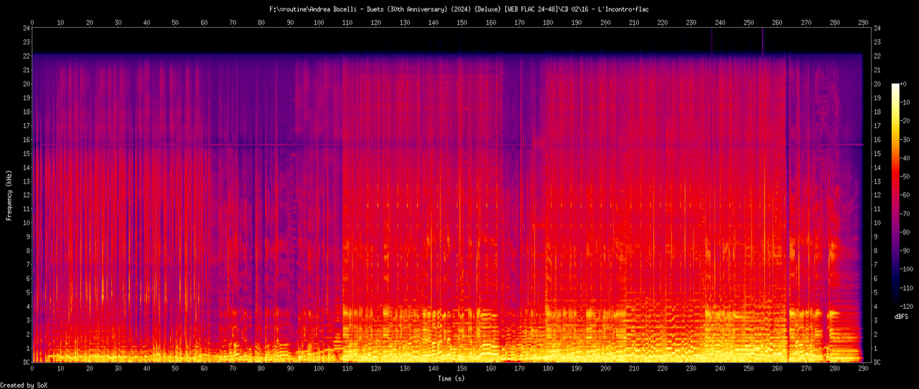Click "DC" on the right frequency axis
The height and width of the screenshot is (389, 919).
tap(877, 362)
